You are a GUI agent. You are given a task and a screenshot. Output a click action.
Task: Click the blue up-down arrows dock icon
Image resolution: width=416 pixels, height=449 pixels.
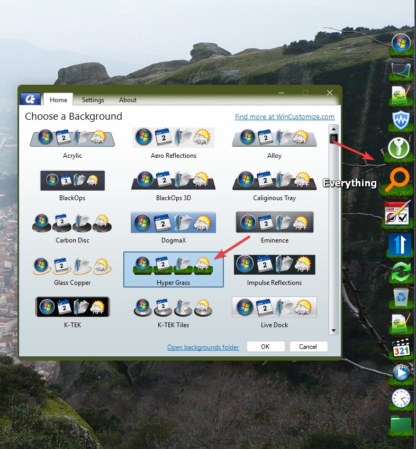400,245
